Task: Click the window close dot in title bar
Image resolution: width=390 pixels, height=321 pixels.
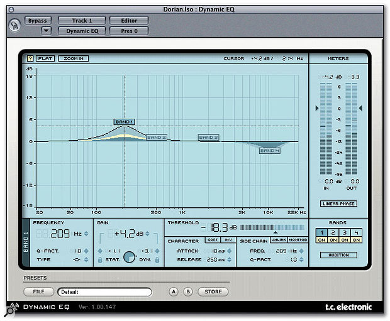Action: click(x=11, y=9)
